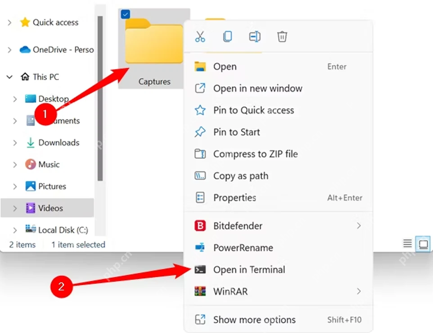Select the large thumbnails view icon
Image resolution: width=433 pixels, height=333 pixels.
424,244
